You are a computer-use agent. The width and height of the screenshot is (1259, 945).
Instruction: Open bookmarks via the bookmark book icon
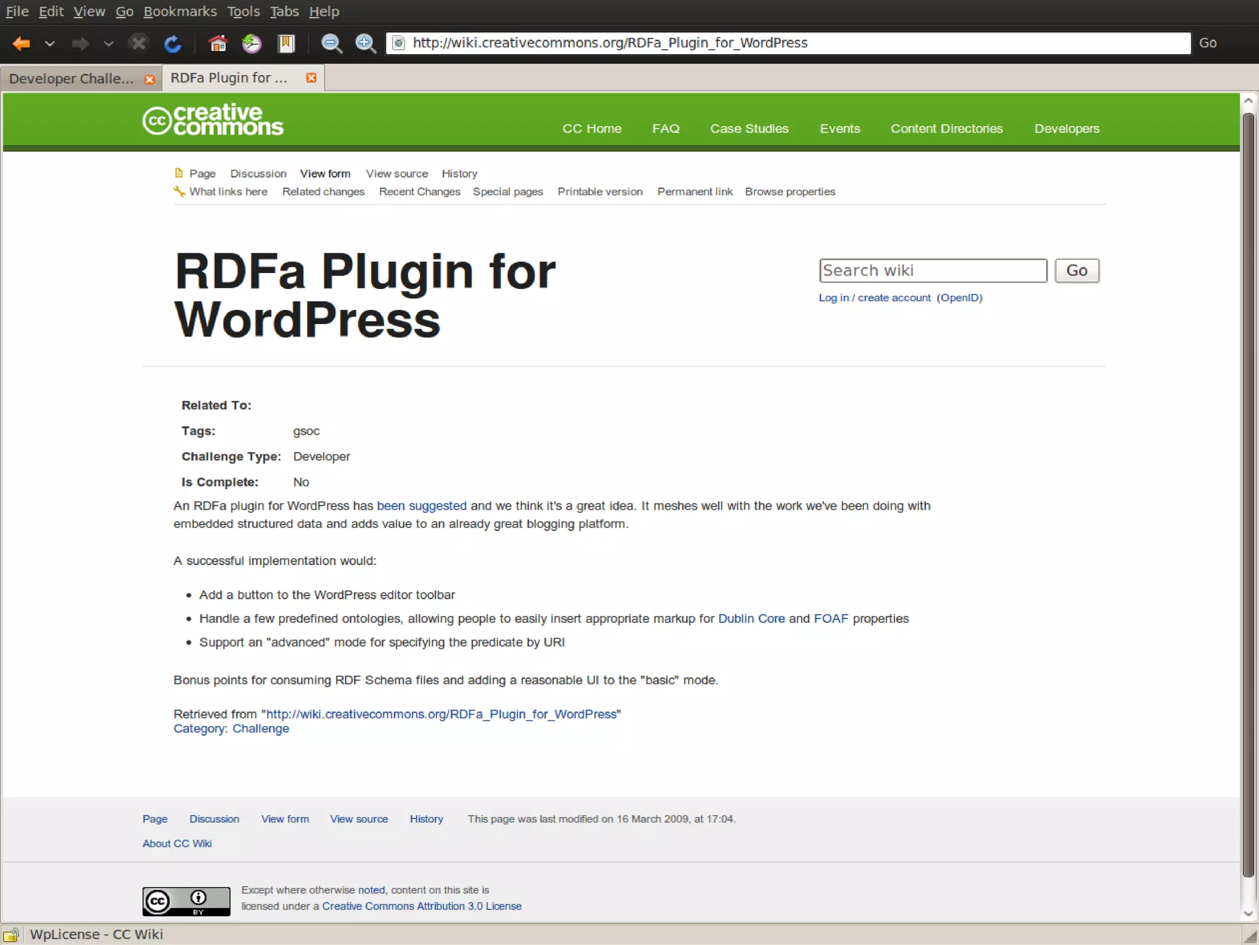[286, 44]
